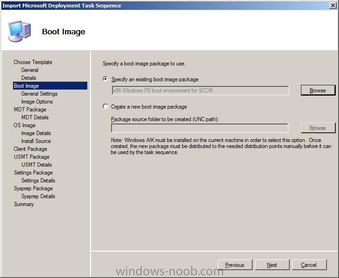339x278 pixels.
Task: Click the 'Package source folder to be created' label
Action: coord(165,119)
